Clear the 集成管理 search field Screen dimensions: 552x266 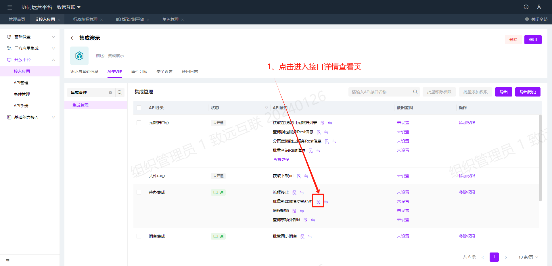(110, 92)
